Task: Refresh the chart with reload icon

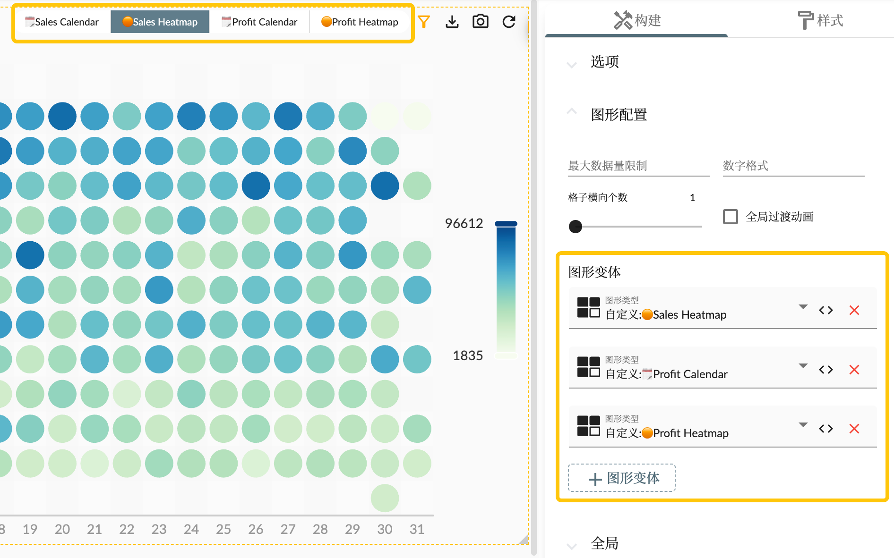Action: point(509,22)
